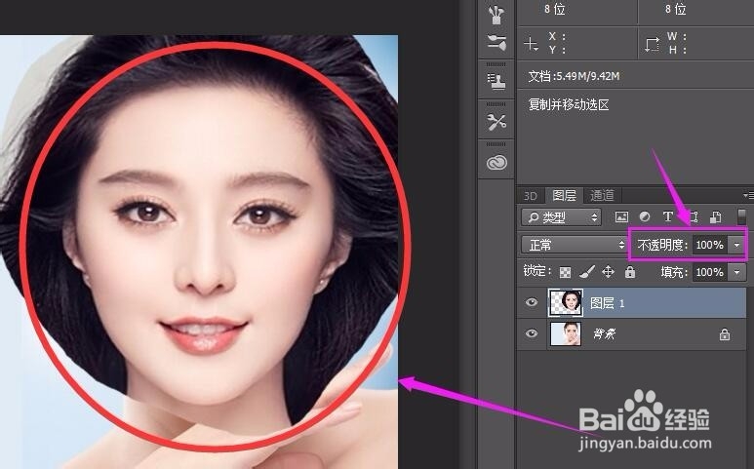754x469 pixels.
Task: Click the padlock on the 背景 layer
Action: pos(725,334)
